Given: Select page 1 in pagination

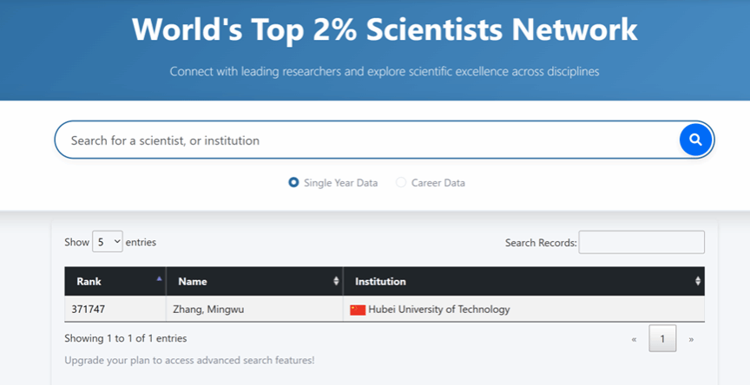Looking at the screenshot, I should 662,339.
